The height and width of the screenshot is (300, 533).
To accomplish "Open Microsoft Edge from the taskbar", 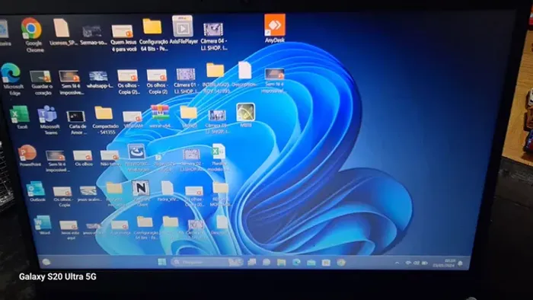I will pos(296,262).
